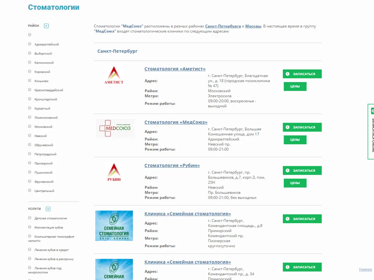Select the Лечение зубов в кредит checkbox
The image size is (374, 280).
coord(30,249)
